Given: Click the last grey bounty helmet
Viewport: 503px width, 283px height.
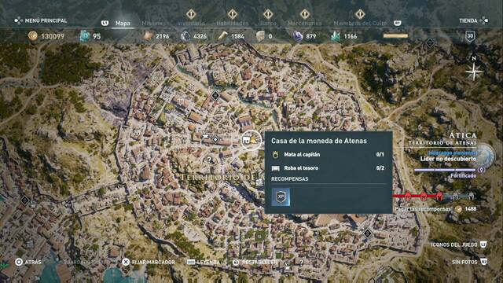Looking at the screenshot, I should tap(471, 196).
